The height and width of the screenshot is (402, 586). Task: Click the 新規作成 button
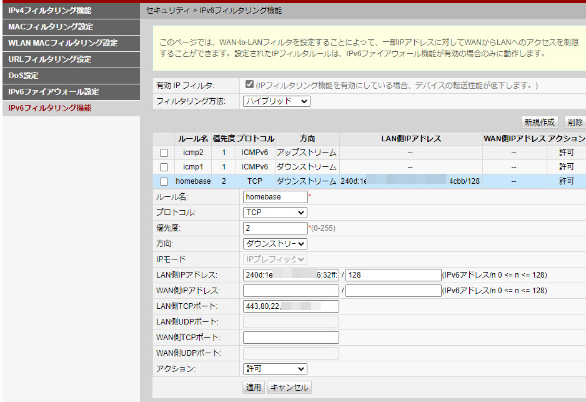tap(539, 122)
